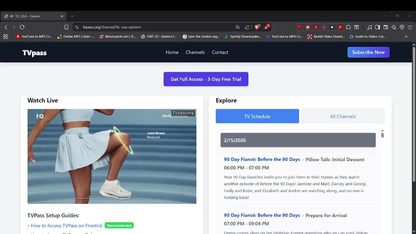Bookmark this page with the bookmark icon
Viewport: 416px width, 234px height.
pos(66,27)
